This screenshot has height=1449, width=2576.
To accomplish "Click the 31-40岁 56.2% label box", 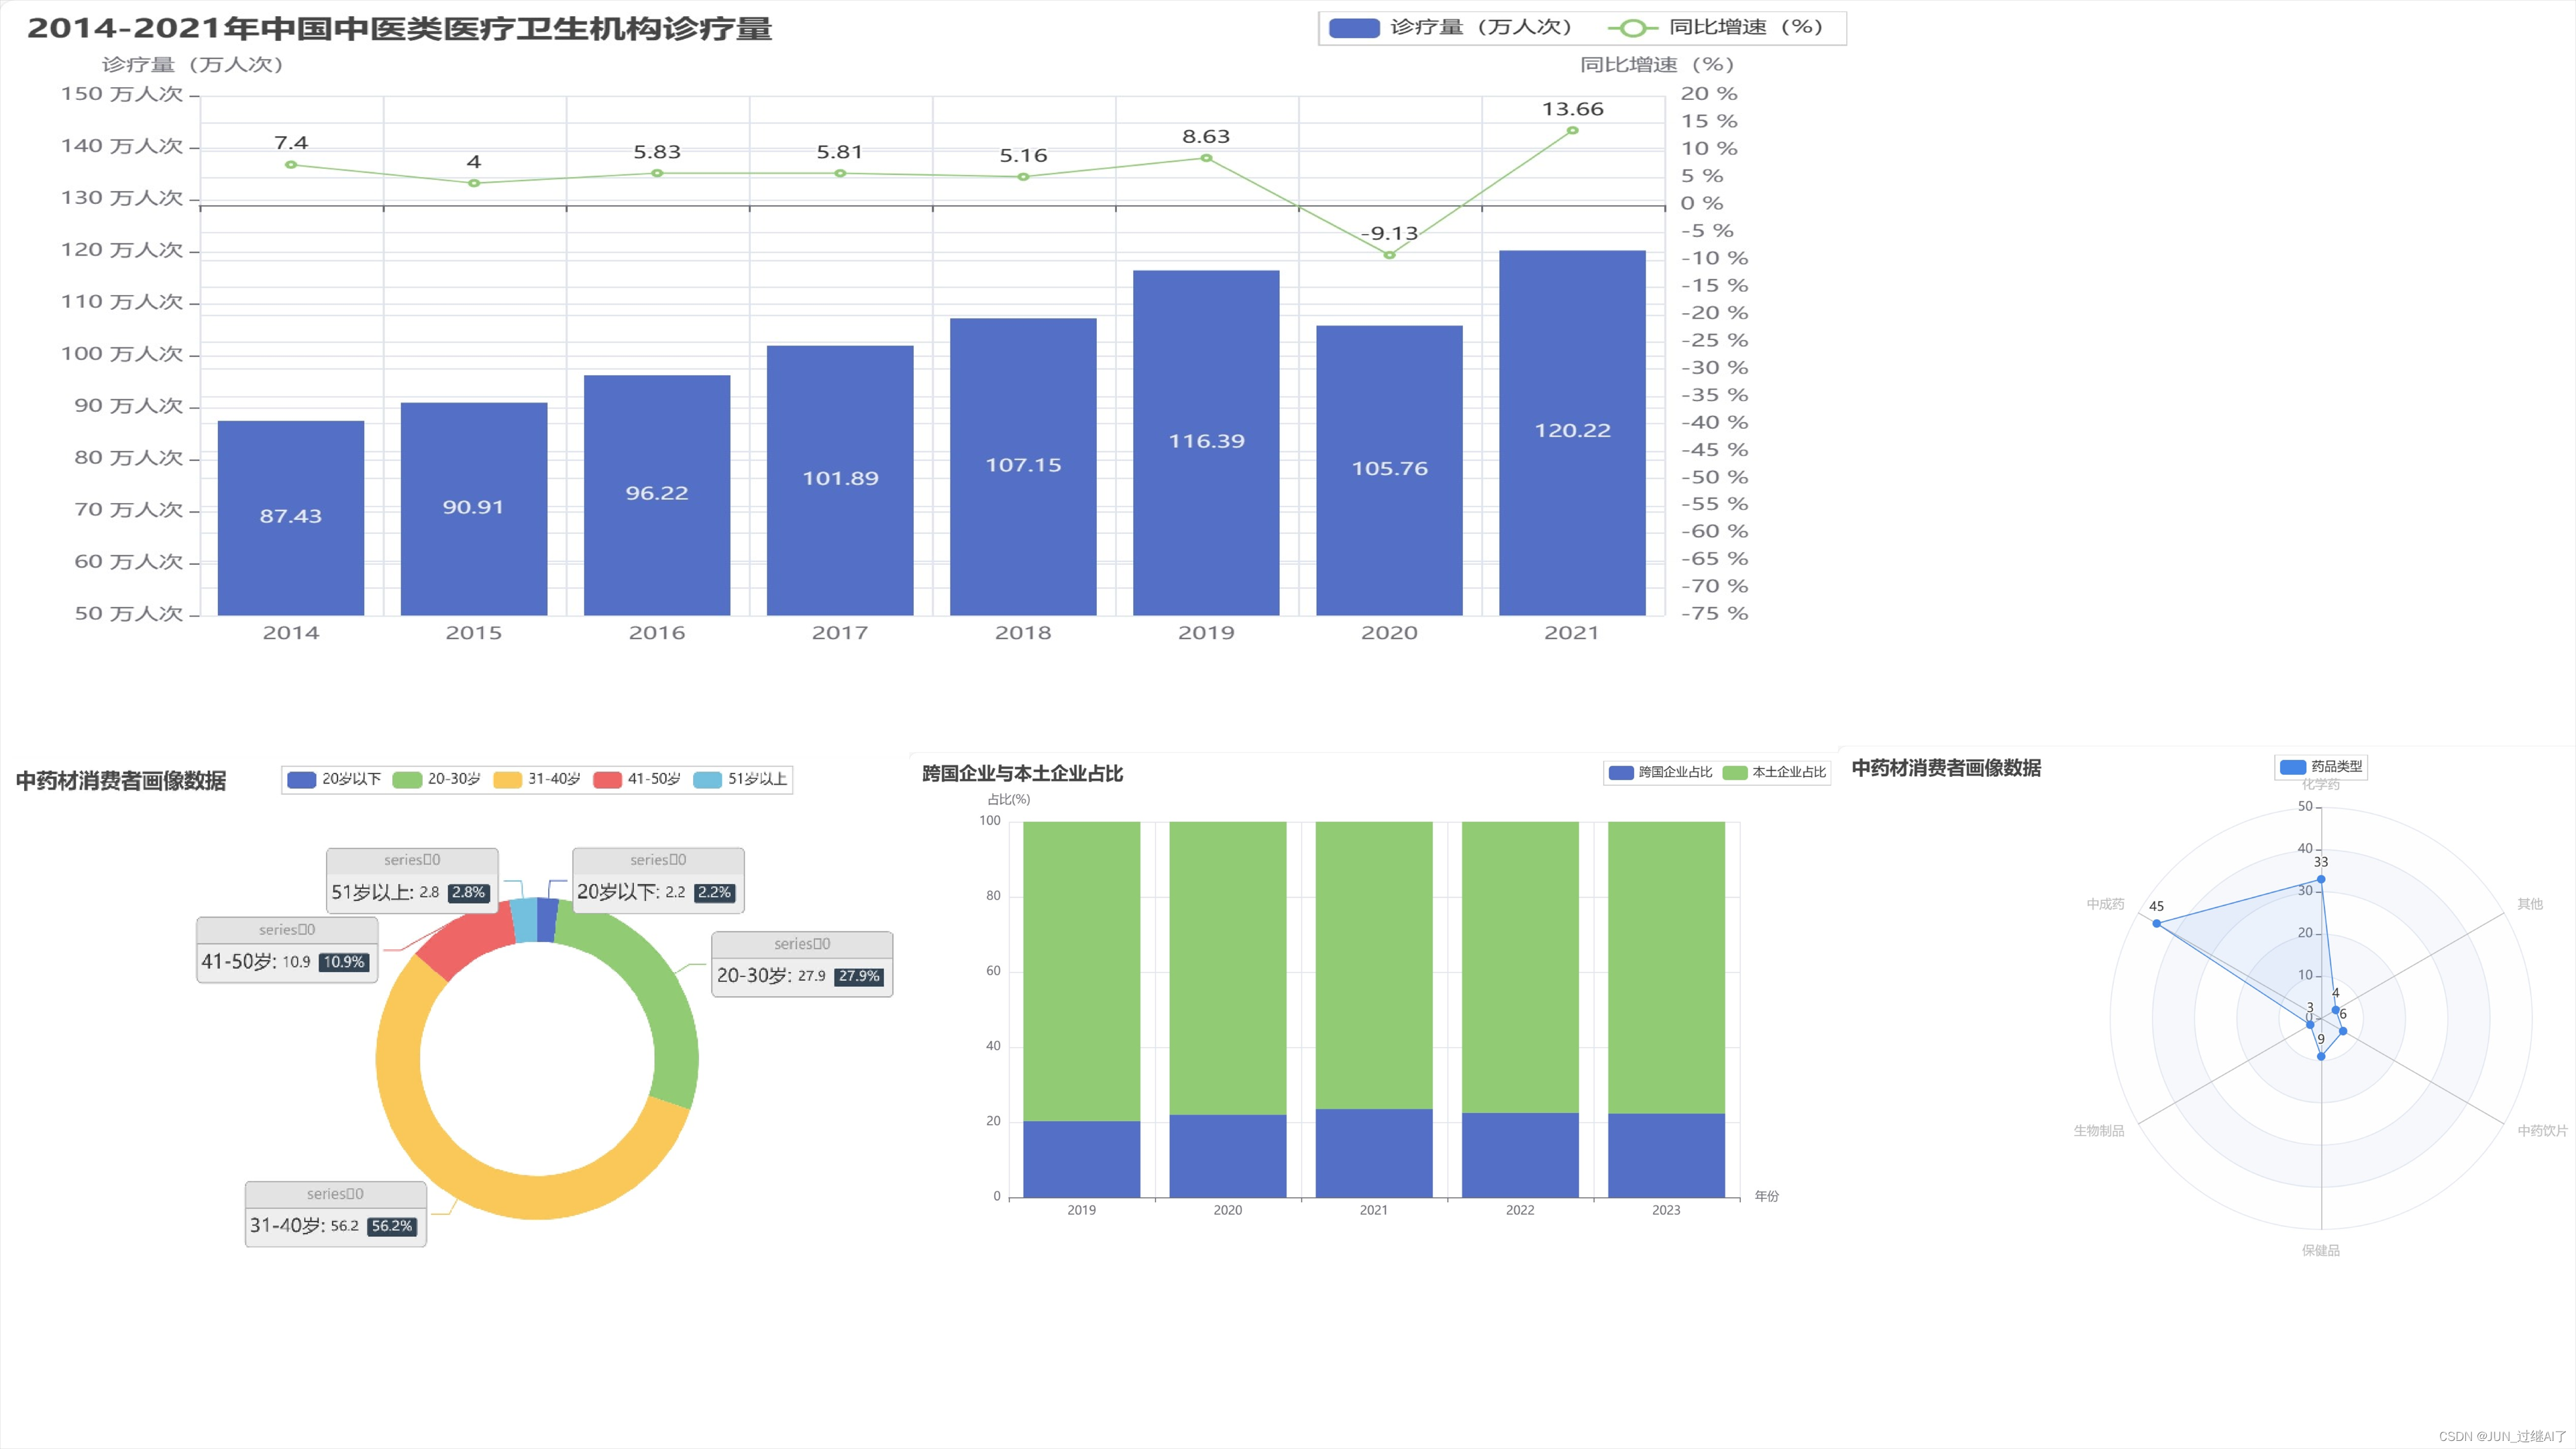I will click(335, 1214).
